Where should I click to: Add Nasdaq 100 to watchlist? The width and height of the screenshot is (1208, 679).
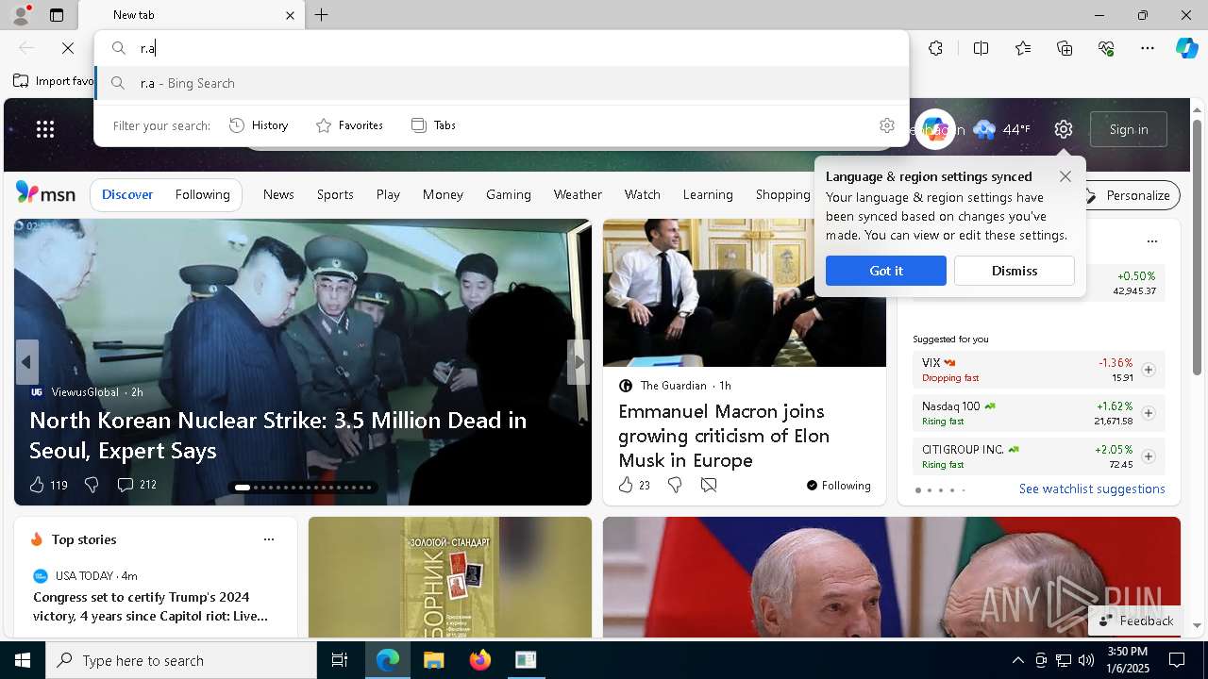click(x=1148, y=413)
